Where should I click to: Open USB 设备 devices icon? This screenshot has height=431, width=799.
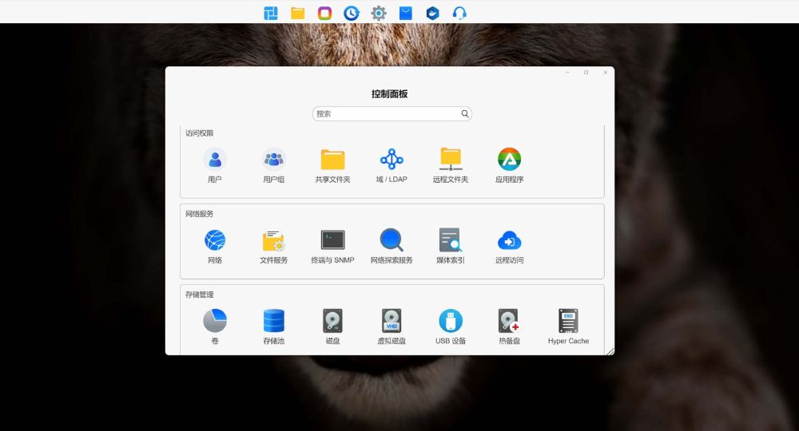(x=451, y=321)
